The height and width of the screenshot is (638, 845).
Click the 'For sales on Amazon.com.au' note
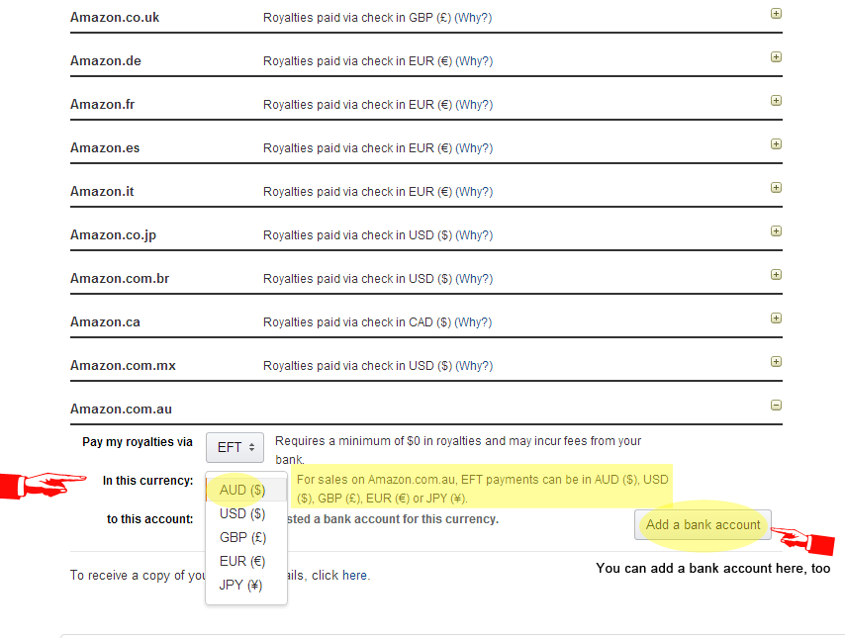482,489
